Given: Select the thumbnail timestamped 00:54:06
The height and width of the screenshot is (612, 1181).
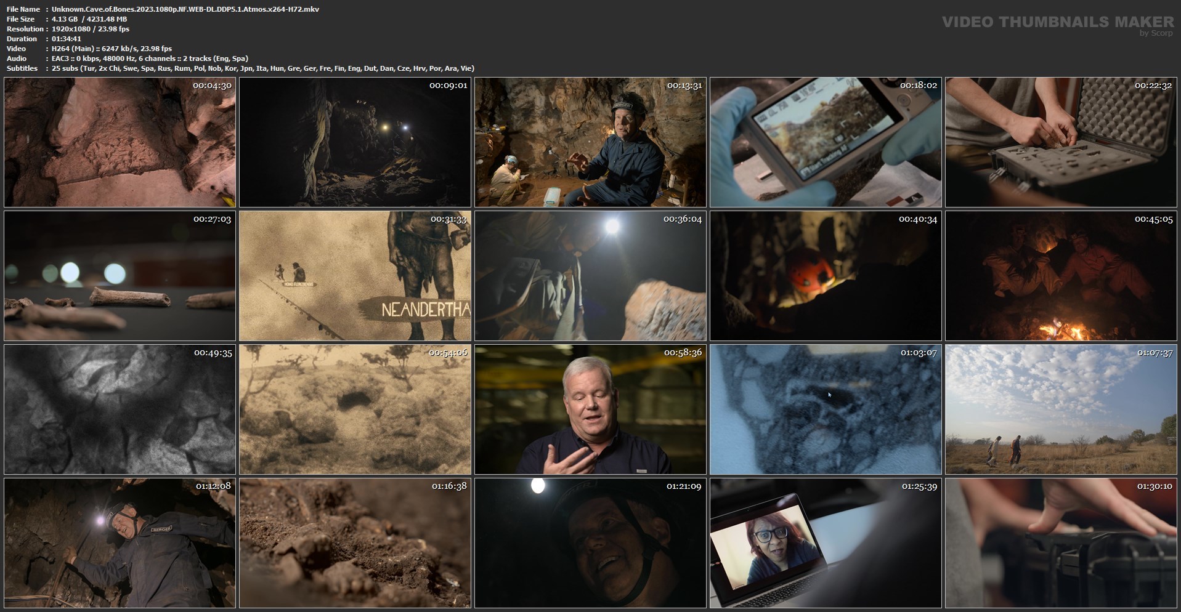Looking at the screenshot, I should pyautogui.click(x=355, y=409).
